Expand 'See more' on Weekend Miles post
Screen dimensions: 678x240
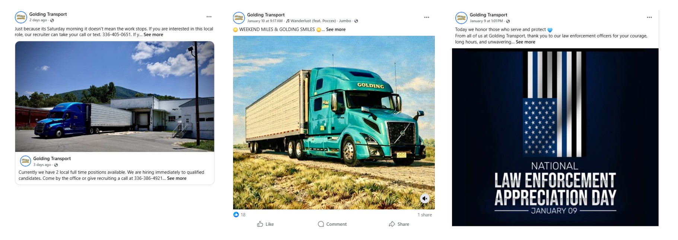point(335,29)
